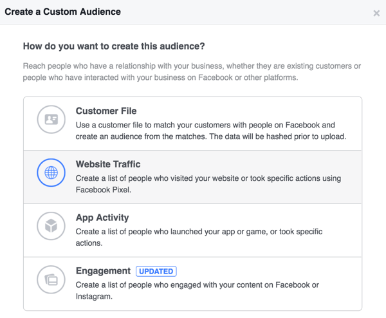The image size is (386, 318).
Task: Click the intro paragraph about reaching people
Action: (x=192, y=71)
